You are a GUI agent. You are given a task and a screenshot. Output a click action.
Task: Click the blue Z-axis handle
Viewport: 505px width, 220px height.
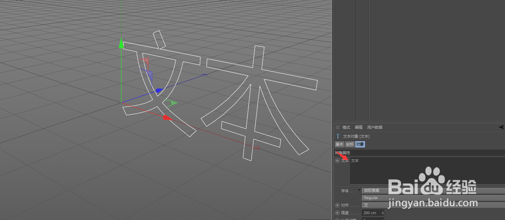159,91
